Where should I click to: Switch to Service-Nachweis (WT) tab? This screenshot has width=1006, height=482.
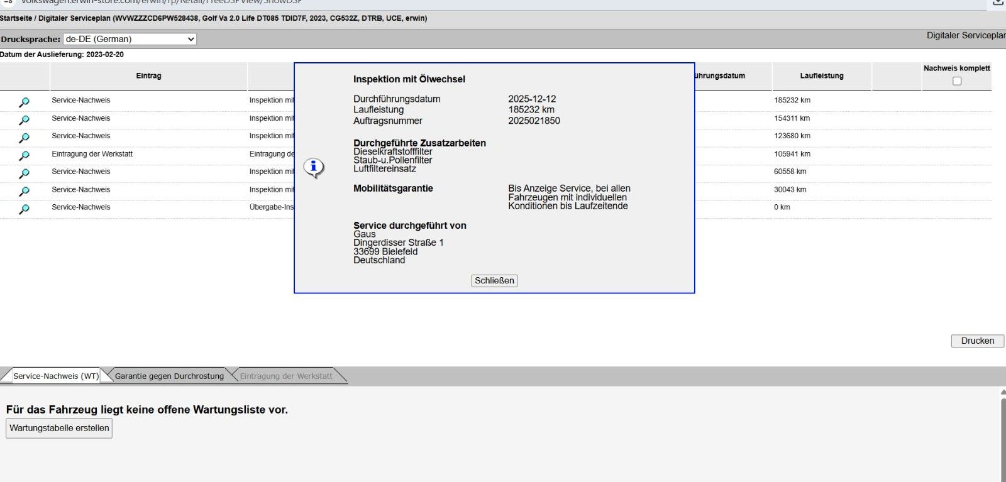(55, 376)
